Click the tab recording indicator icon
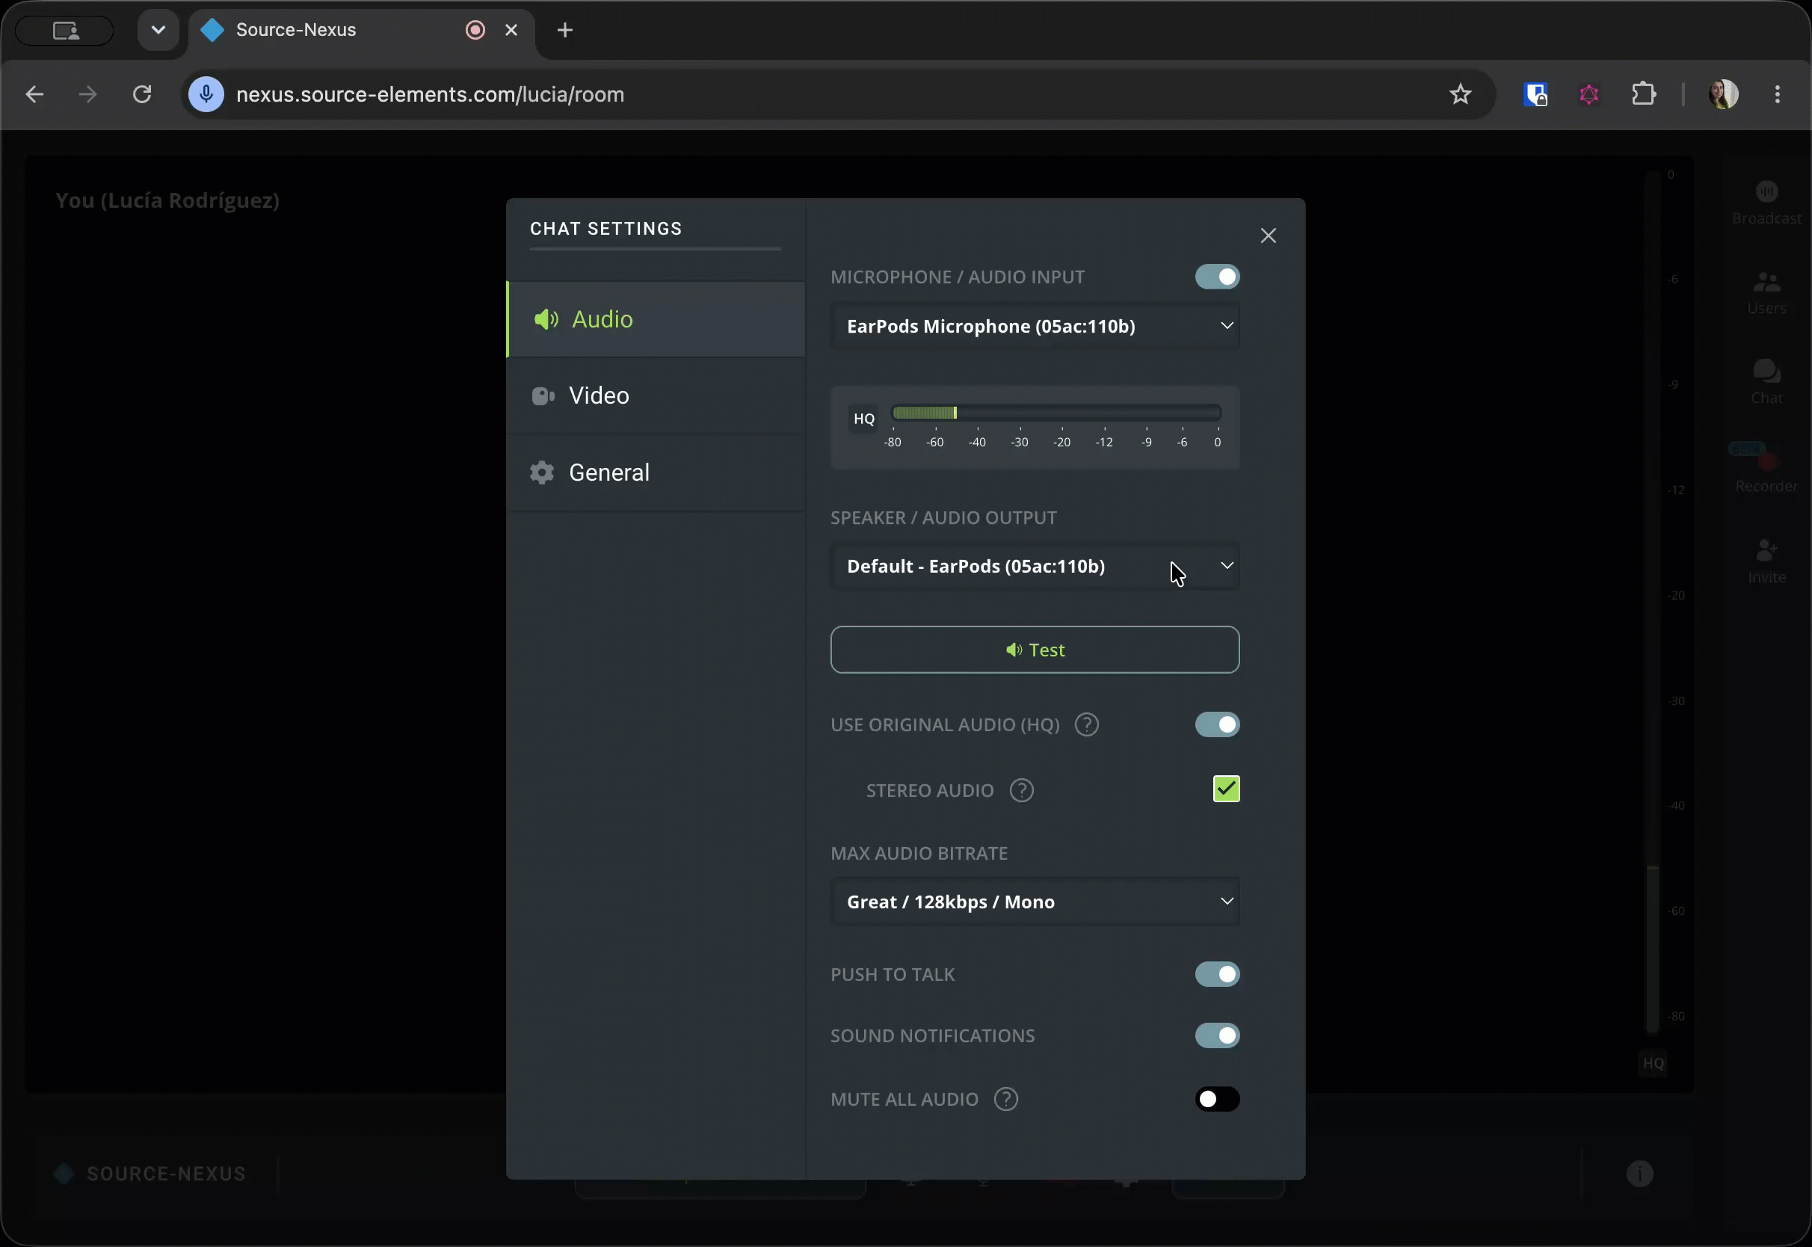1812x1247 pixels. tap(475, 30)
